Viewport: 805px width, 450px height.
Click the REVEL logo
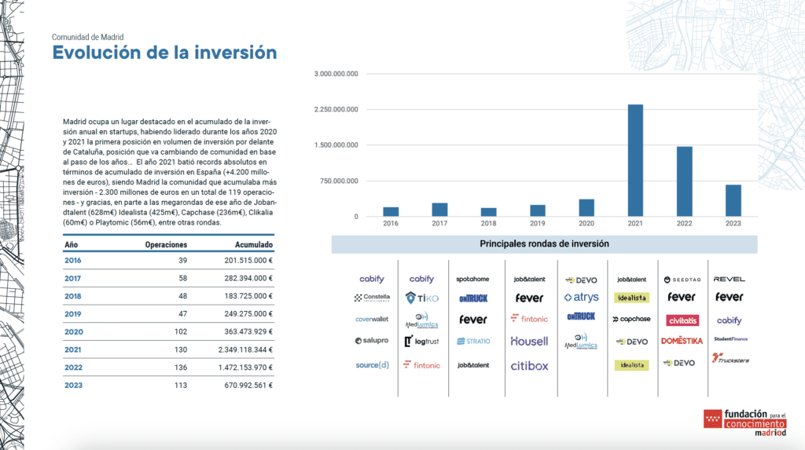coord(729,279)
